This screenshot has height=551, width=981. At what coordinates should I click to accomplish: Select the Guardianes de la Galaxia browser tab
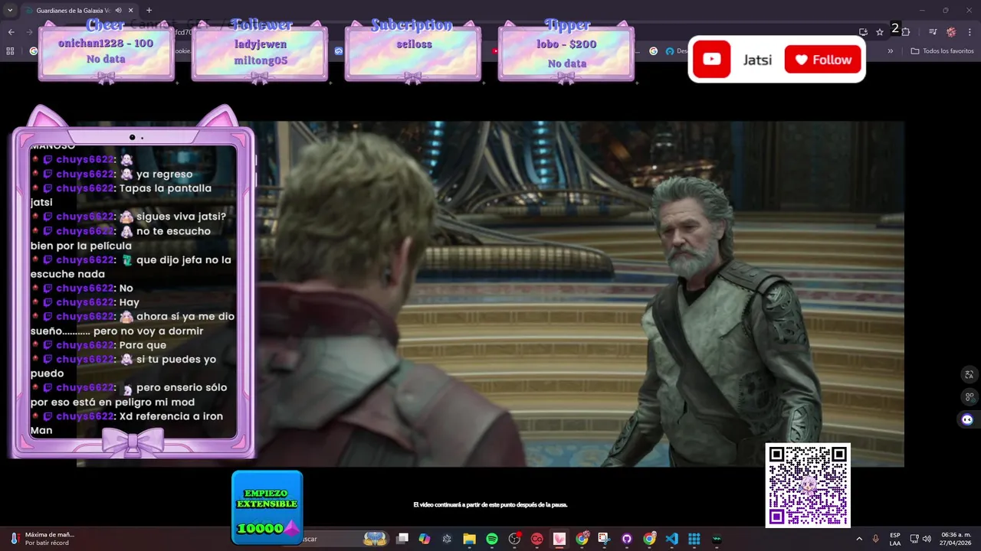coord(78,11)
